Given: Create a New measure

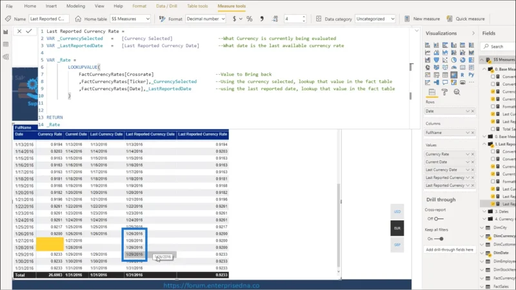Looking at the screenshot, I should pyautogui.click(x=422, y=19).
